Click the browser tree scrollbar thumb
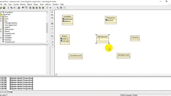 tap(47, 28)
